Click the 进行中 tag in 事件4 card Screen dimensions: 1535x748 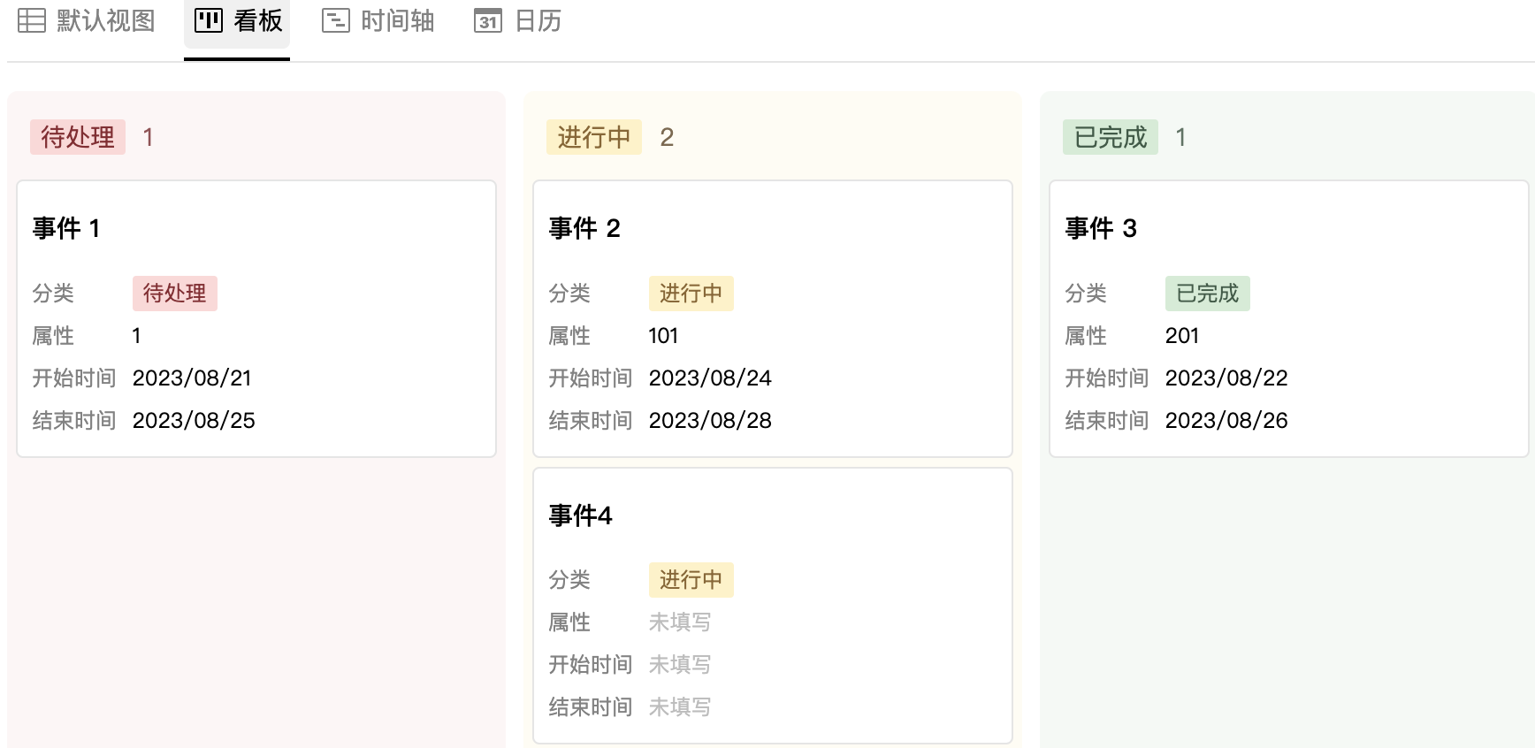tap(691, 580)
